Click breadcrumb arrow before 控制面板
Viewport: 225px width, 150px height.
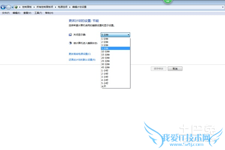(20, 7)
